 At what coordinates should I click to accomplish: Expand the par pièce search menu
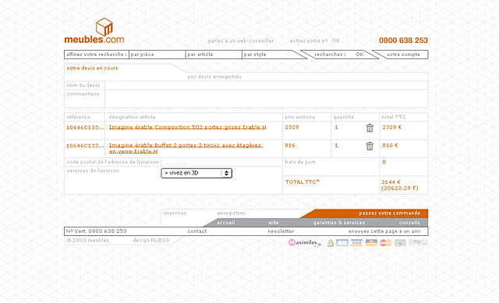pos(157,55)
